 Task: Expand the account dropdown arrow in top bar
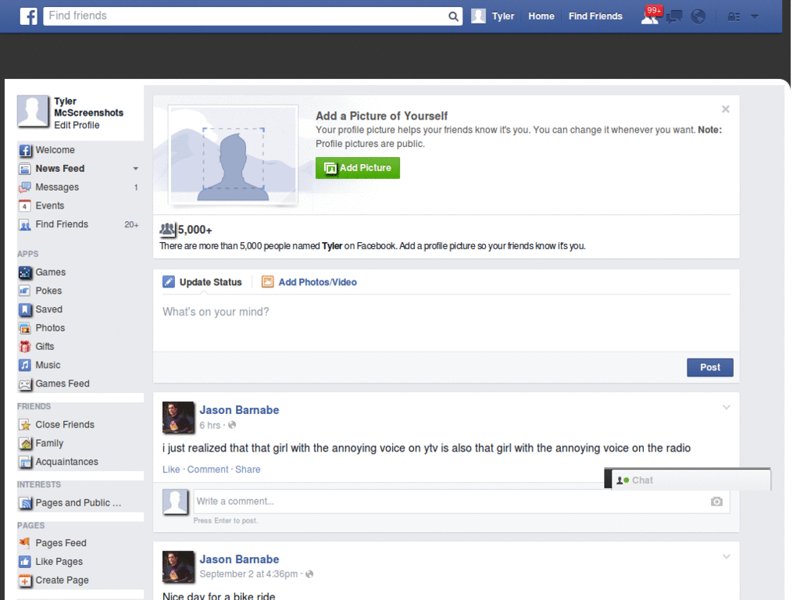coord(755,16)
